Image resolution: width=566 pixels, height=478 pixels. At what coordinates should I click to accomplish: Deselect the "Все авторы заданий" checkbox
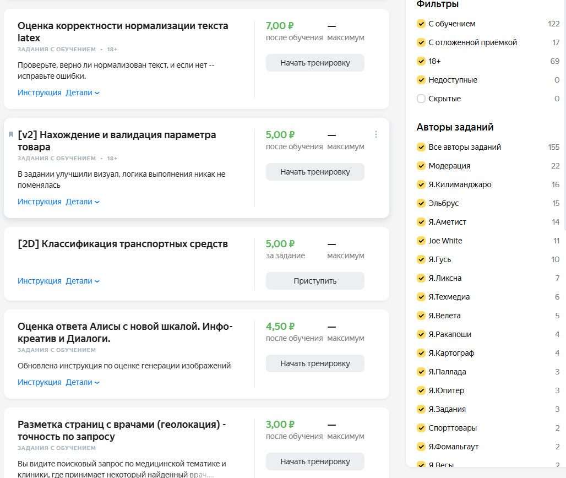421,147
